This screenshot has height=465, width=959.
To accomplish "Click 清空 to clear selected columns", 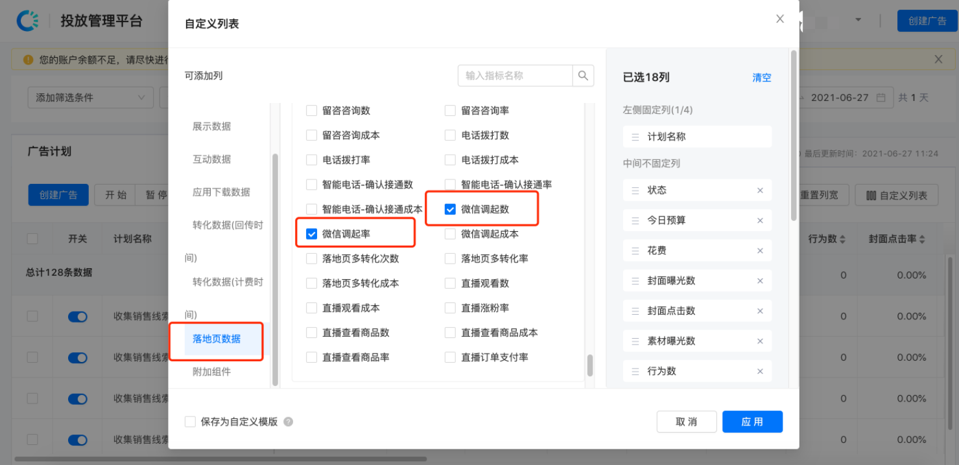I will point(761,77).
